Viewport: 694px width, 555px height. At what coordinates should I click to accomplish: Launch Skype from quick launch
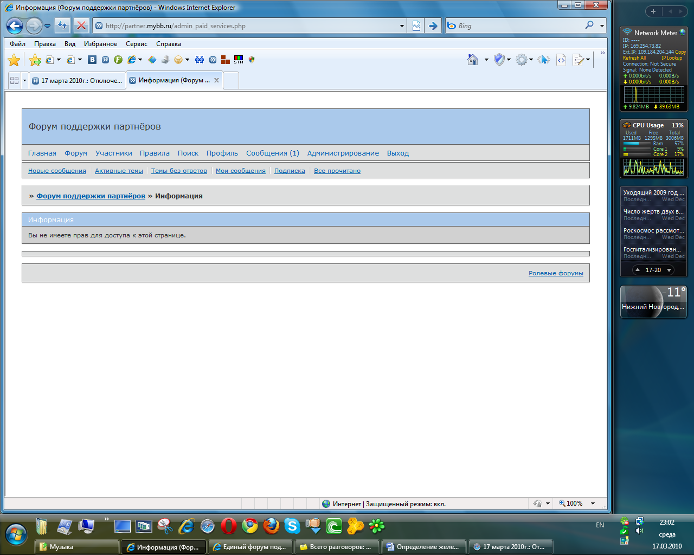tap(292, 526)
